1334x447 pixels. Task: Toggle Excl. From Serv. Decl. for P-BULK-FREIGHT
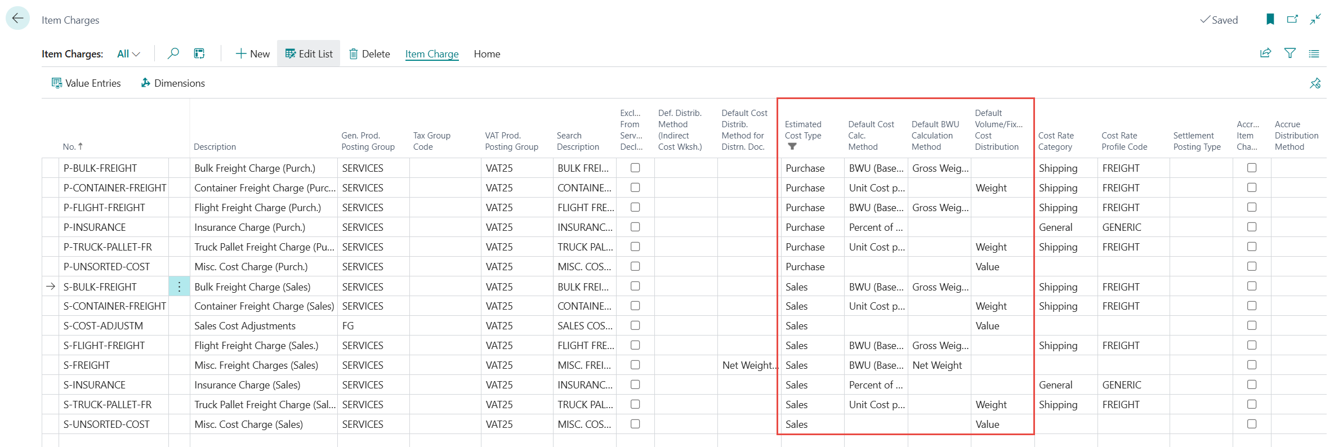635,168
